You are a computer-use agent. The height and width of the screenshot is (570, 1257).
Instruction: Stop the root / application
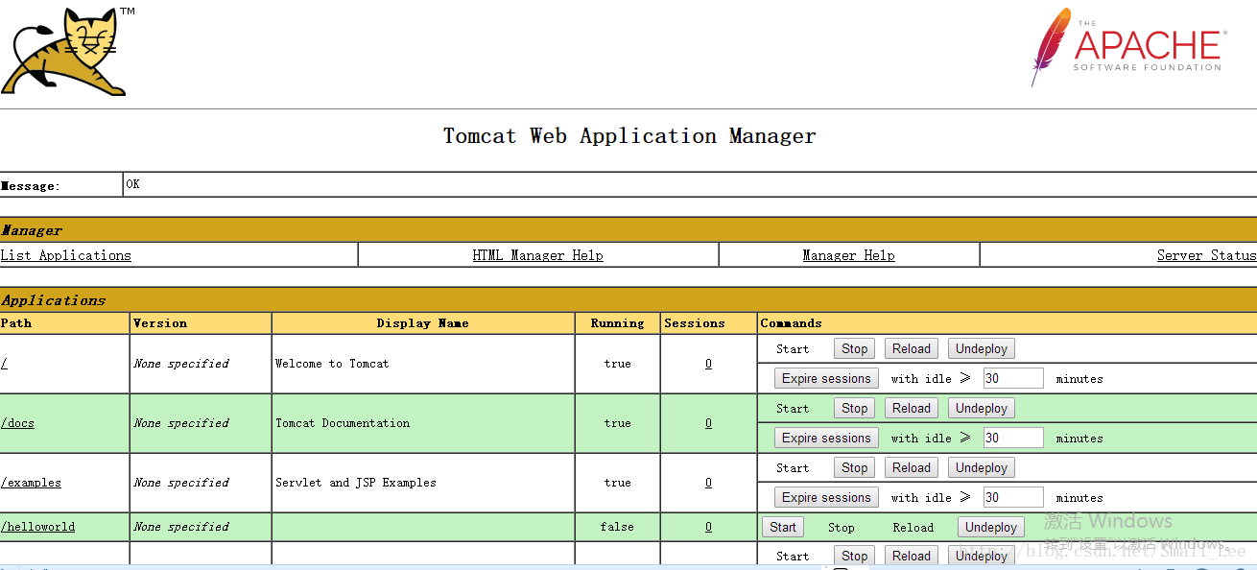pyautogui.click(x=854, y=349)
